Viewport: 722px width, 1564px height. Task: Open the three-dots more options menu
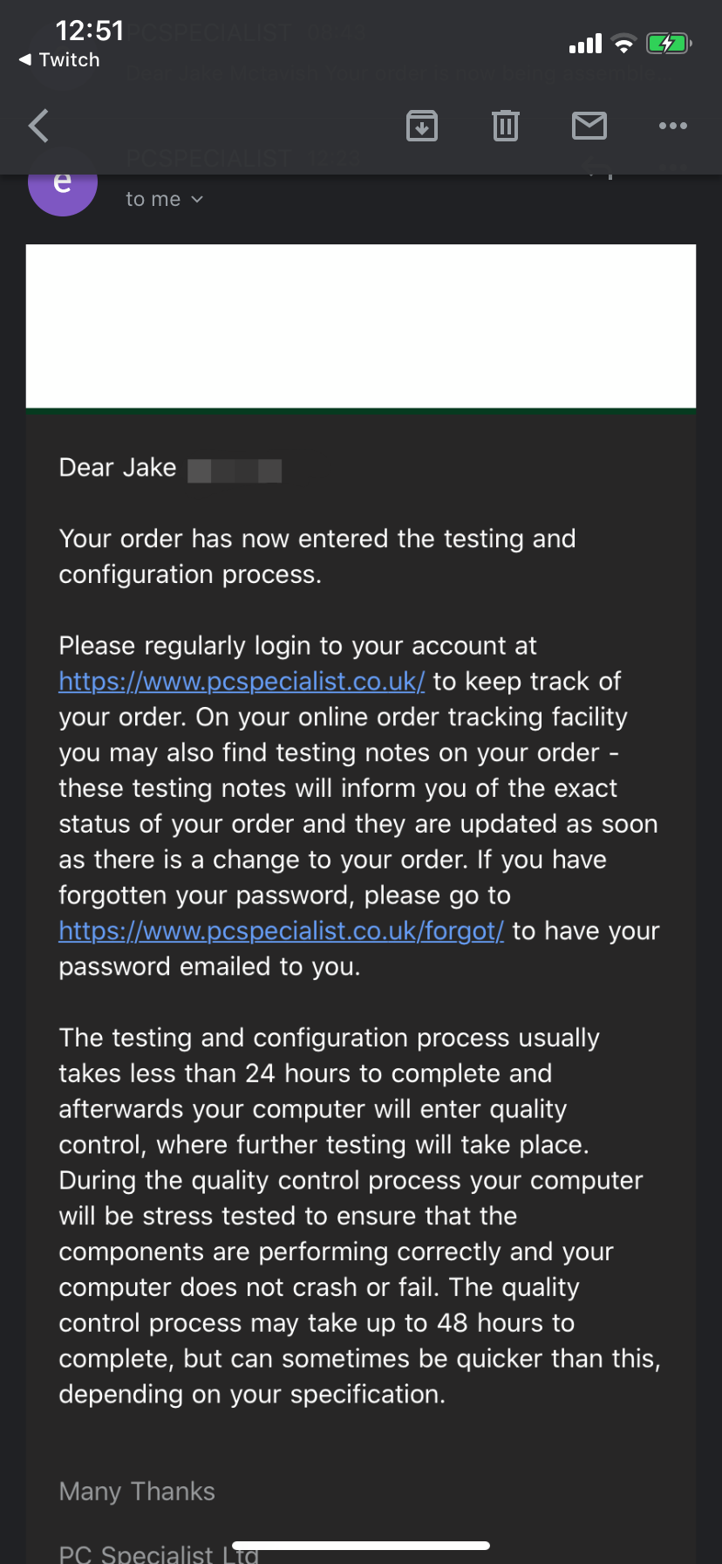[673, 126]
